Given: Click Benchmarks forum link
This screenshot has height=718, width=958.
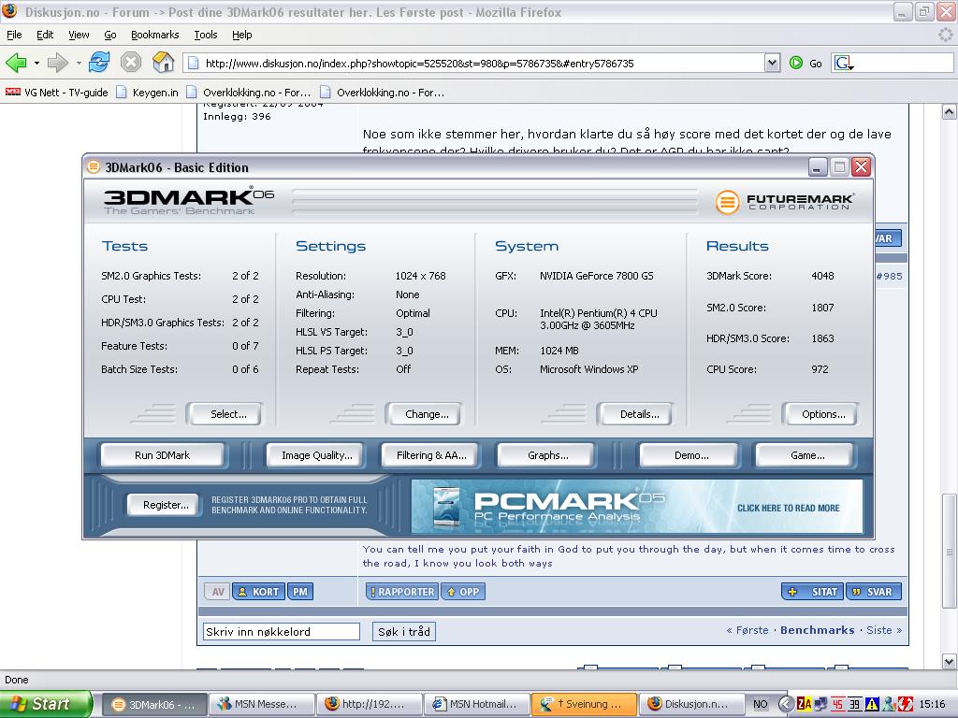Looking at the screenshot, I should tap(818, 630).
